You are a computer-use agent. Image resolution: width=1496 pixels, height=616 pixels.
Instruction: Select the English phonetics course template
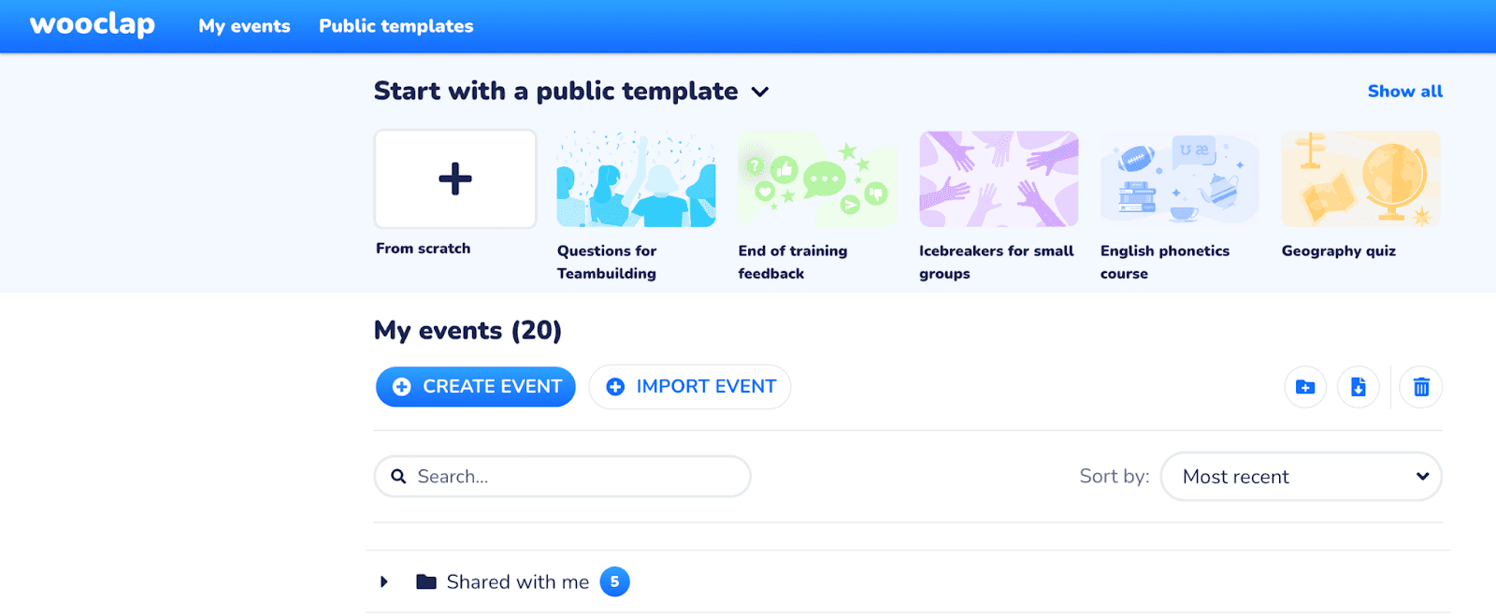point(1179,179)
